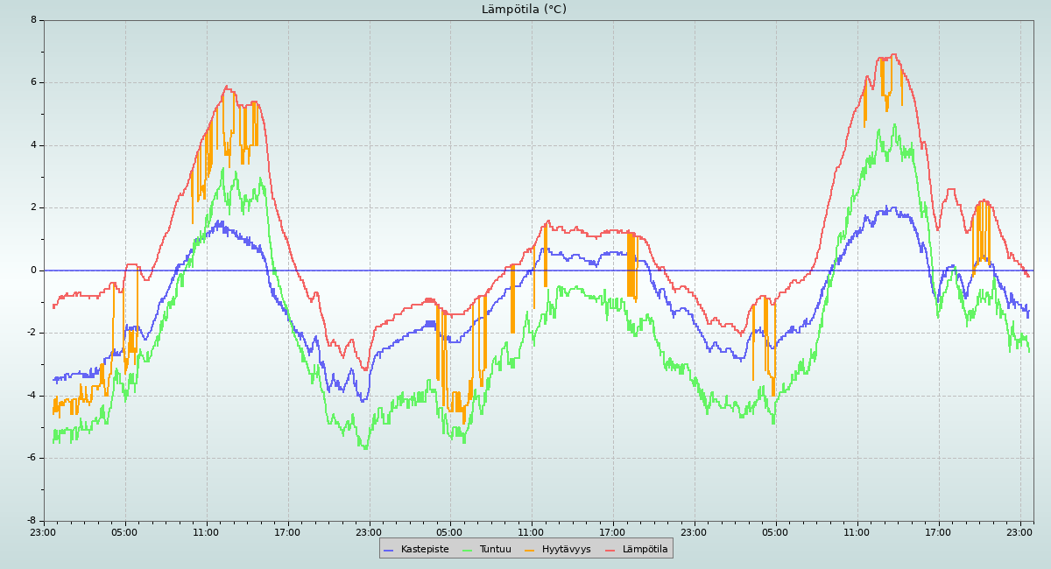Select the Hyytävyys legend label
Image resolution: width=1051 pixels, height=569 pixels.
566,550
